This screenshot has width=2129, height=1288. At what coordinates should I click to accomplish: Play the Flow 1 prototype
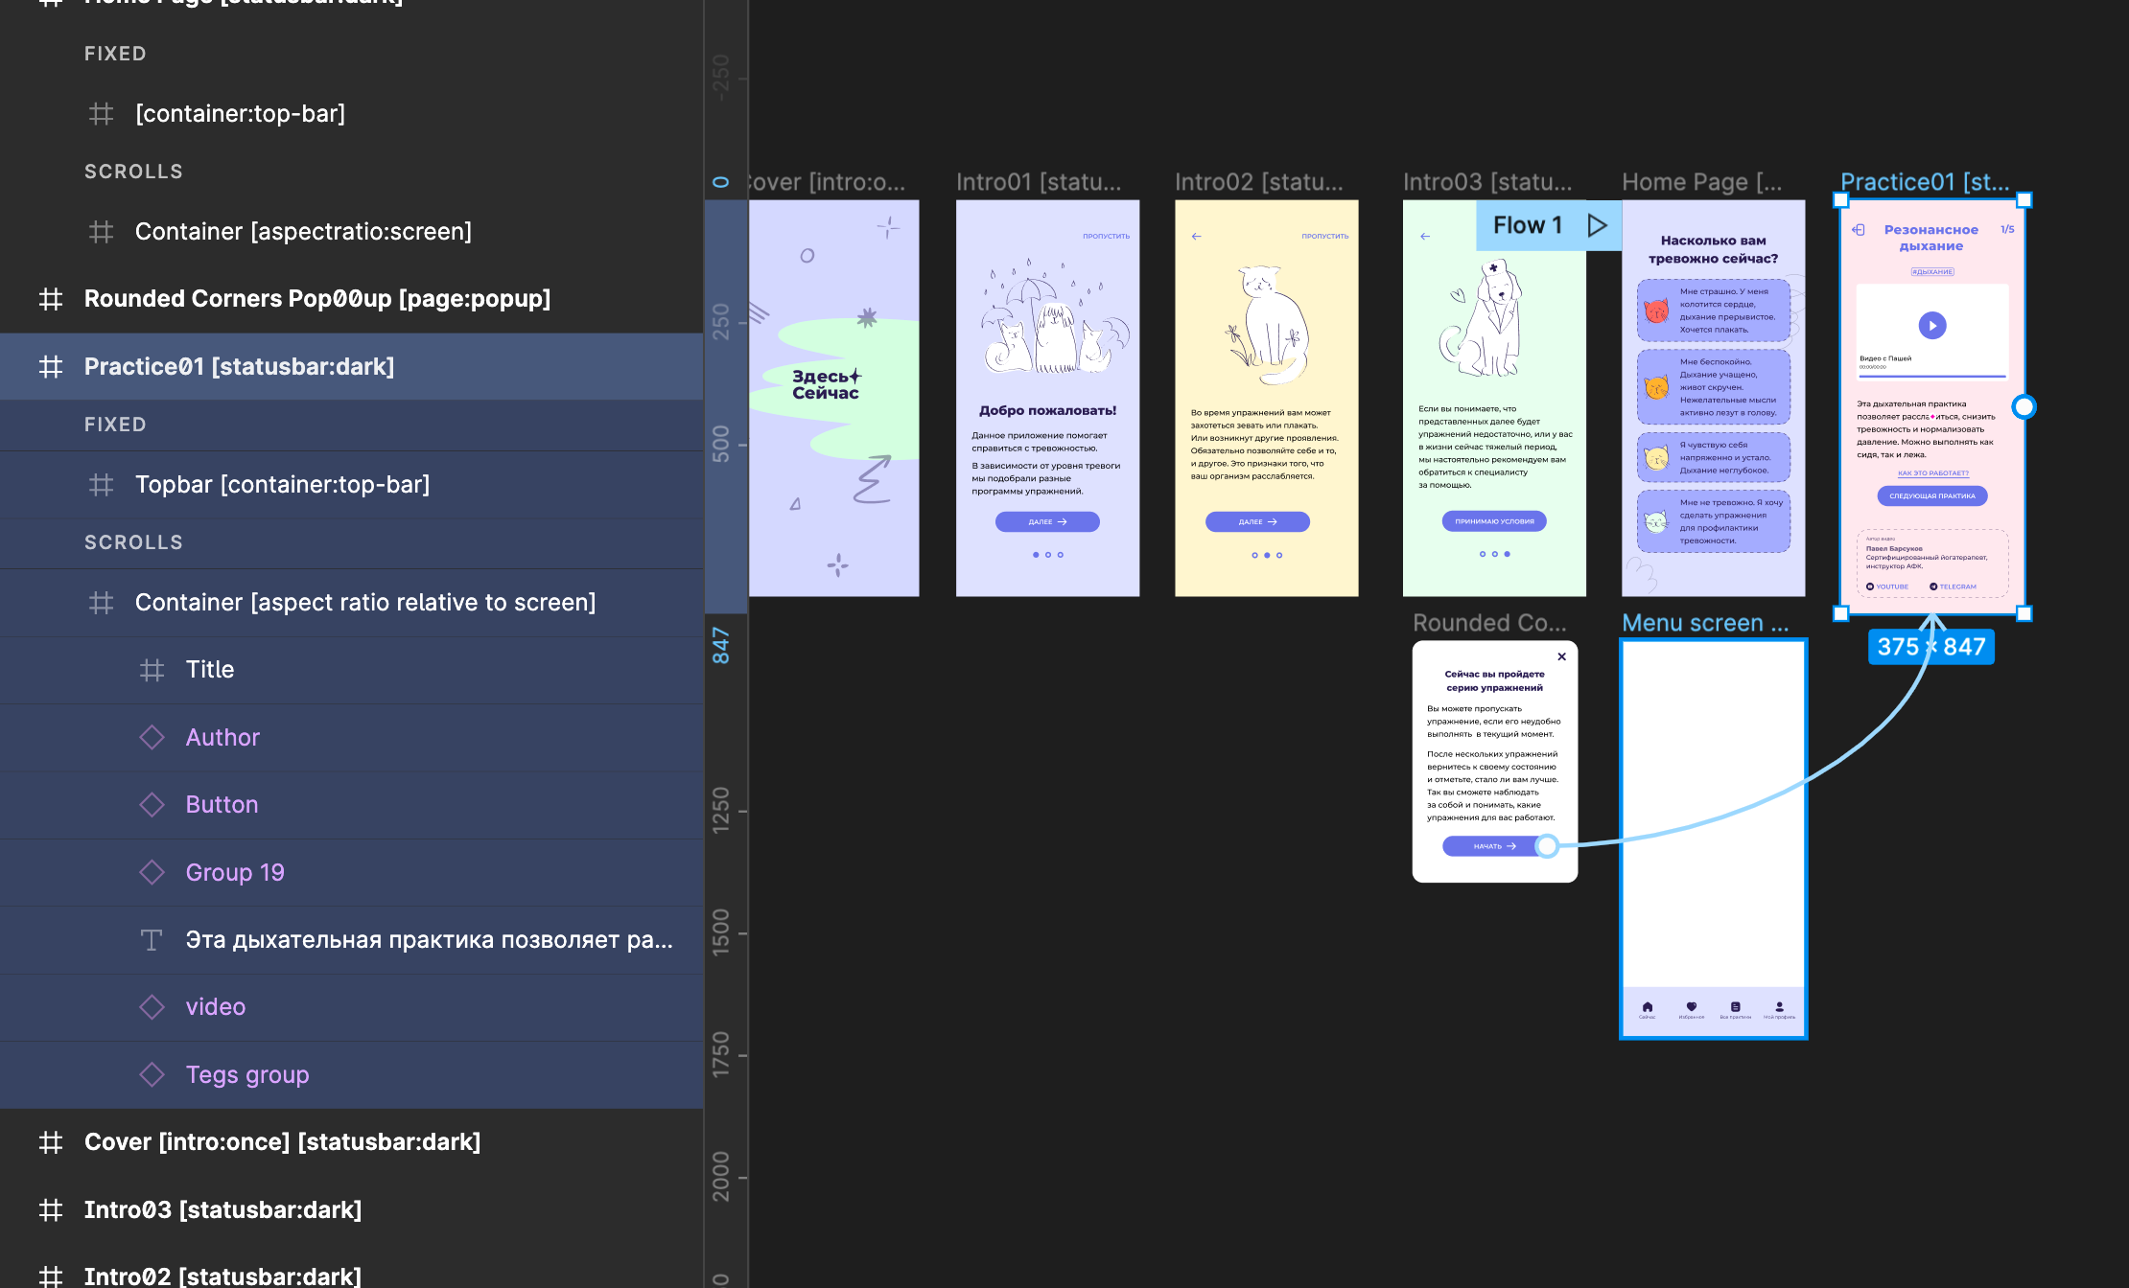pos(1597,225)
